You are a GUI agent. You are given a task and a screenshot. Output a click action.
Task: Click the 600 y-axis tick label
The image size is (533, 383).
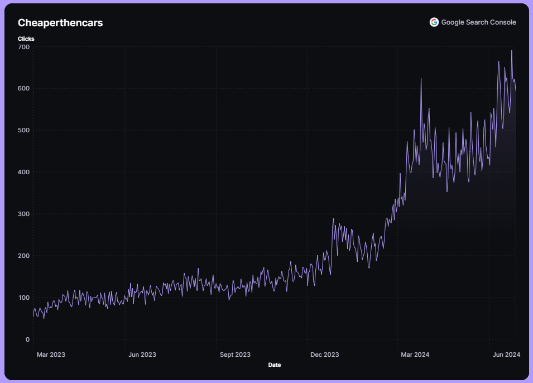tap(23, 88)
